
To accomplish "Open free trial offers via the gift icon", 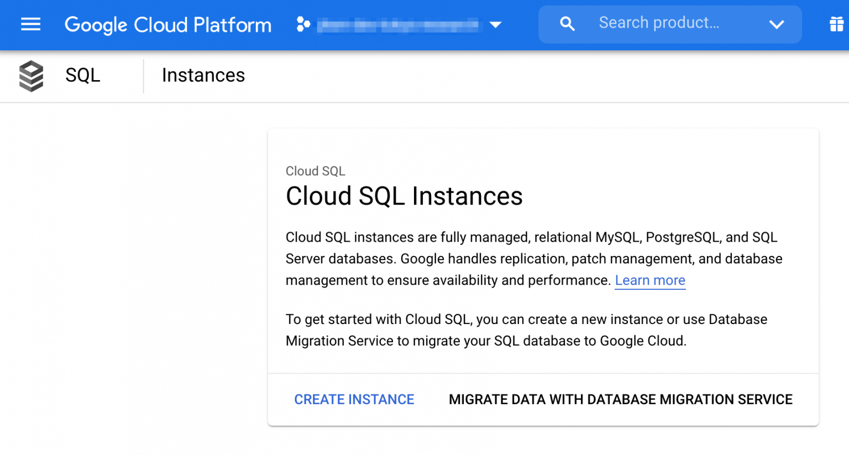I will click(836, 24).
